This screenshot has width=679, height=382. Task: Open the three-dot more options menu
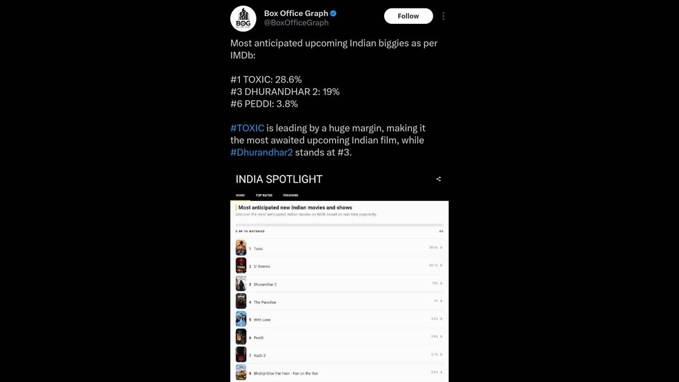443,16
